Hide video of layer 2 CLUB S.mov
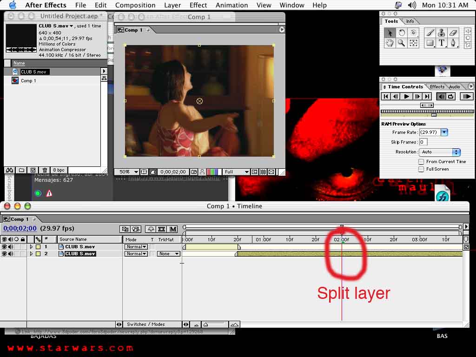This screenshot has width=476, height=357. 4,254
